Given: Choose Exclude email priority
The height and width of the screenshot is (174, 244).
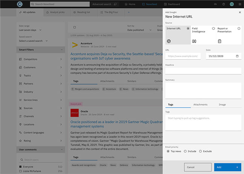Looking at the screenshot, I should (x=200, y=151).
